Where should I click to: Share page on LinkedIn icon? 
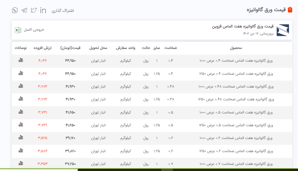coord(43,10)
